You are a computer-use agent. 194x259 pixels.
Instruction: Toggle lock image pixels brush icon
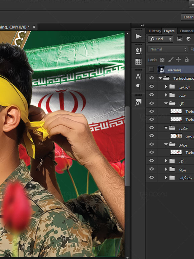[x=170, y=60]
